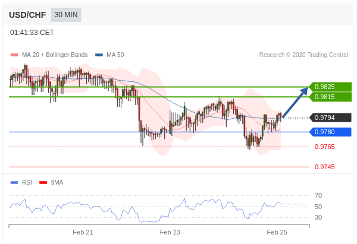Image resolution: width=357 pixels, height=244 pixels.
Task: Click the Feb 25 date label
Action: 277,232
